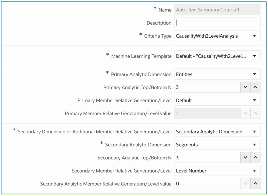The image size is (268, 196).
Task: Increase Primary Analytic Top/Bottom N value
Action: 255,88
